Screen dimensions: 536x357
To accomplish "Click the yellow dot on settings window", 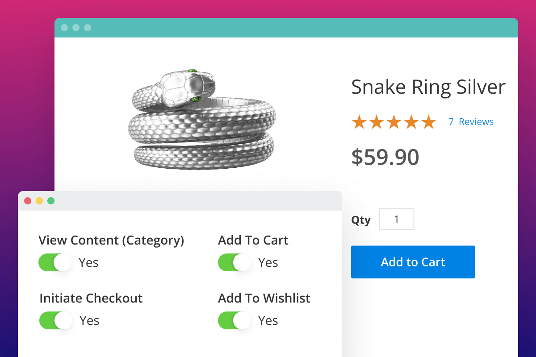I will point(39,201).
